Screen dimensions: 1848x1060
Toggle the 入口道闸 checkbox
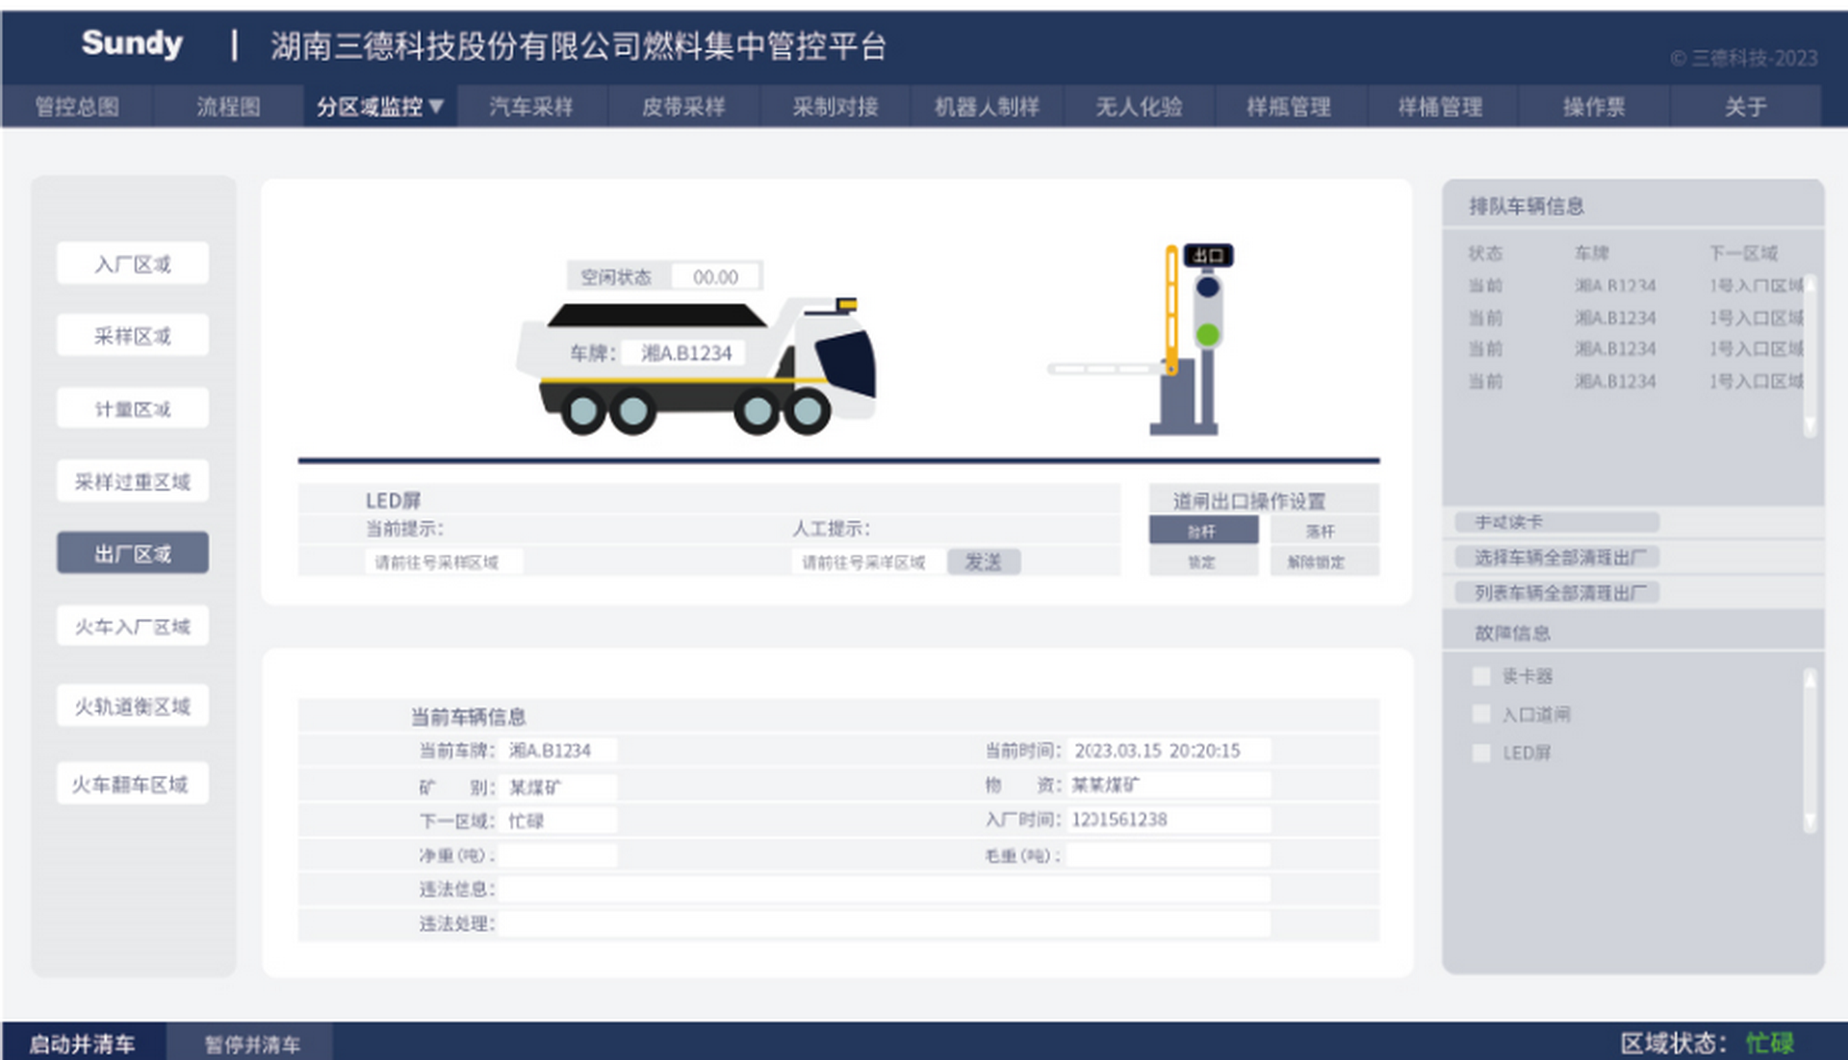tap(1481, 714)
